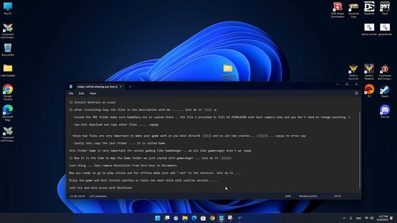This screenshot has height=223, width=397.
Task: Open notification center bell icon
Action: coord(391,218)
